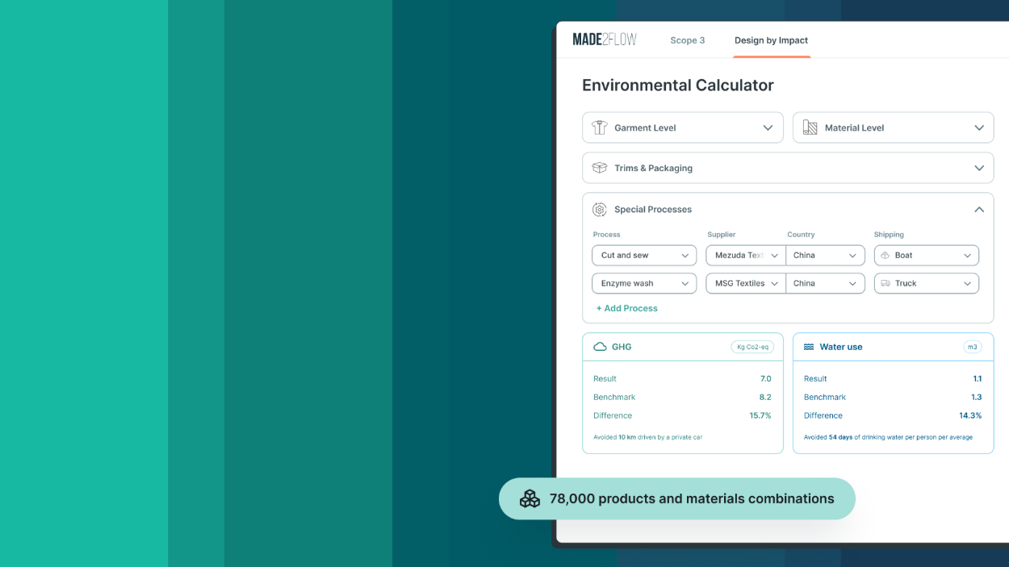The width and height of the screenshot is (1009, 567).
Task: Change the Boat shipping method dropdown
Action: [x=926, y=256]
